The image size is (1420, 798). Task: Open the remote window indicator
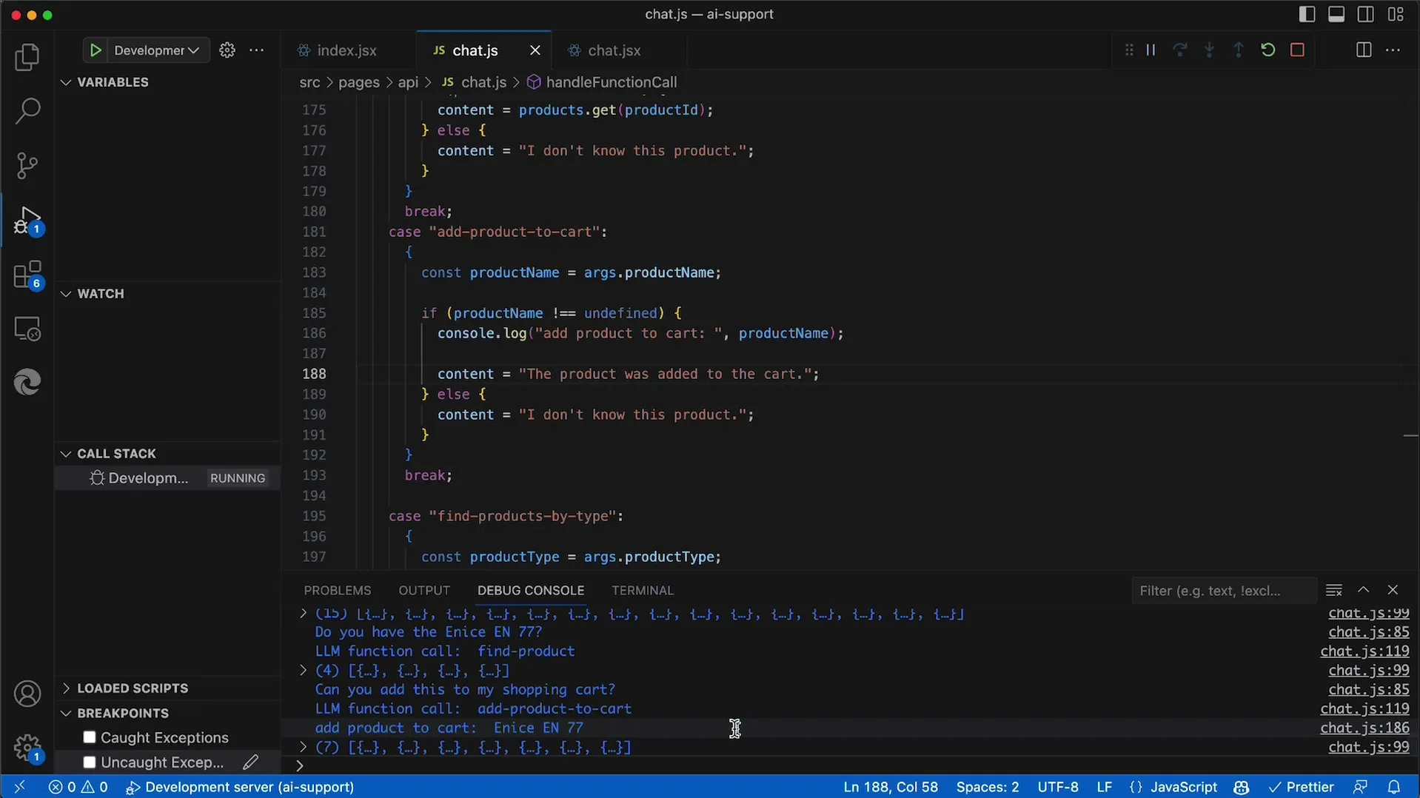click(19, 787)
